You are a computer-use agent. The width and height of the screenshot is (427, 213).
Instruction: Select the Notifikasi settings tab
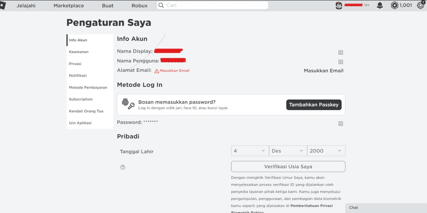[90, 75]
